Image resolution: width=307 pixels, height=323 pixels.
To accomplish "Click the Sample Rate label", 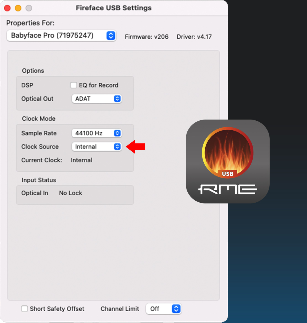I will point(39,133).
